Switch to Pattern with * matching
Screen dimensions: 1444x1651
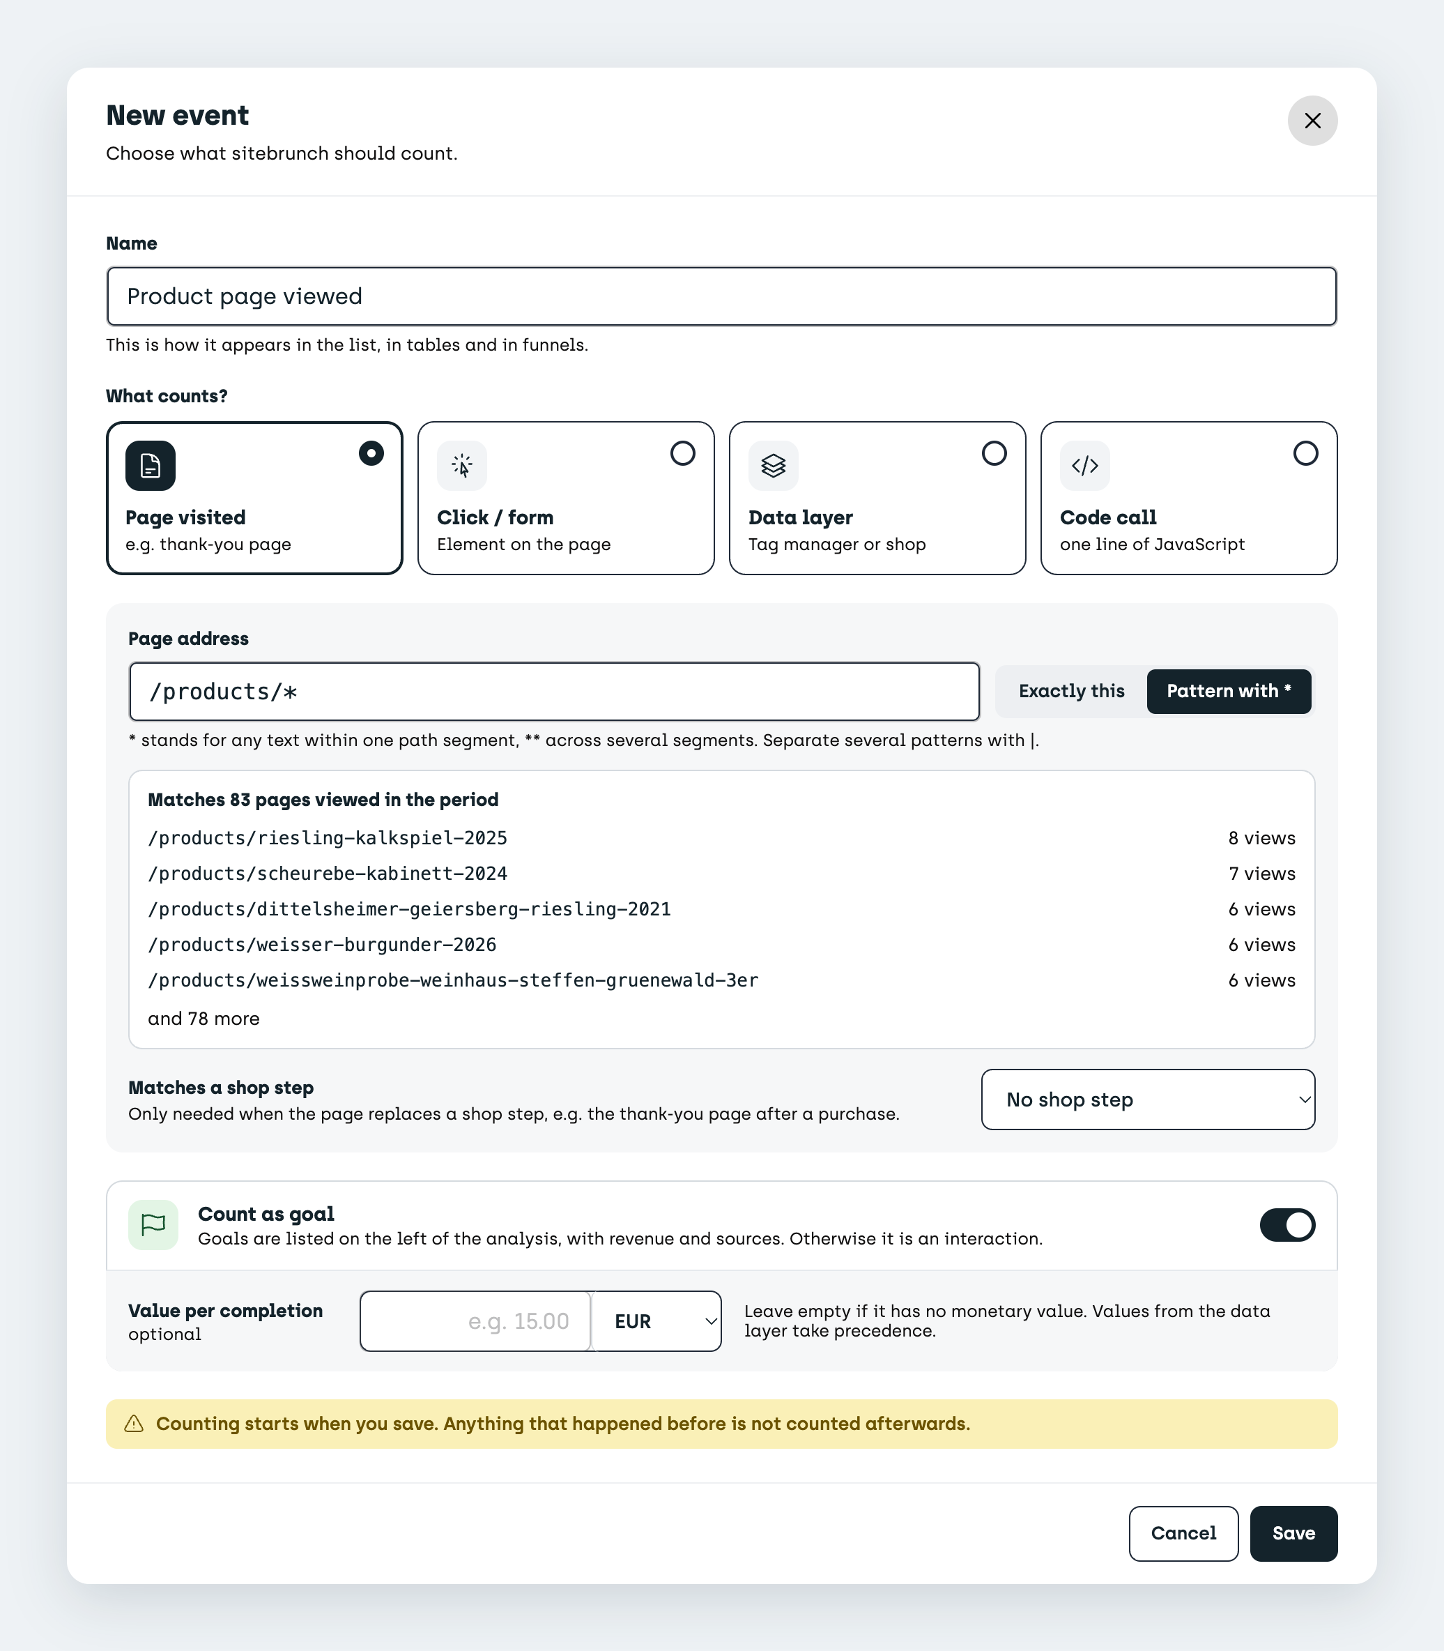click(x=1228, y=691)
